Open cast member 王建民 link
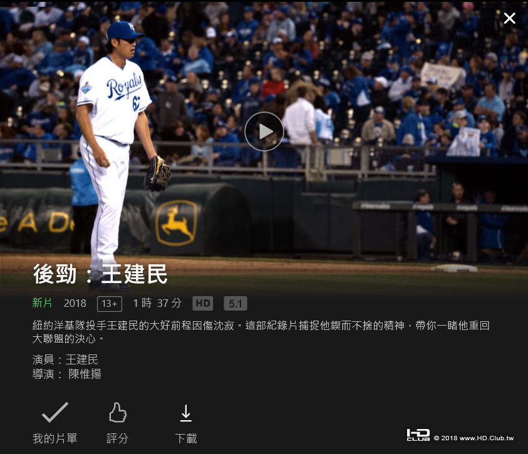Viewport: 528px width, 454px height. pyautogui.click(x=82, y=359)
